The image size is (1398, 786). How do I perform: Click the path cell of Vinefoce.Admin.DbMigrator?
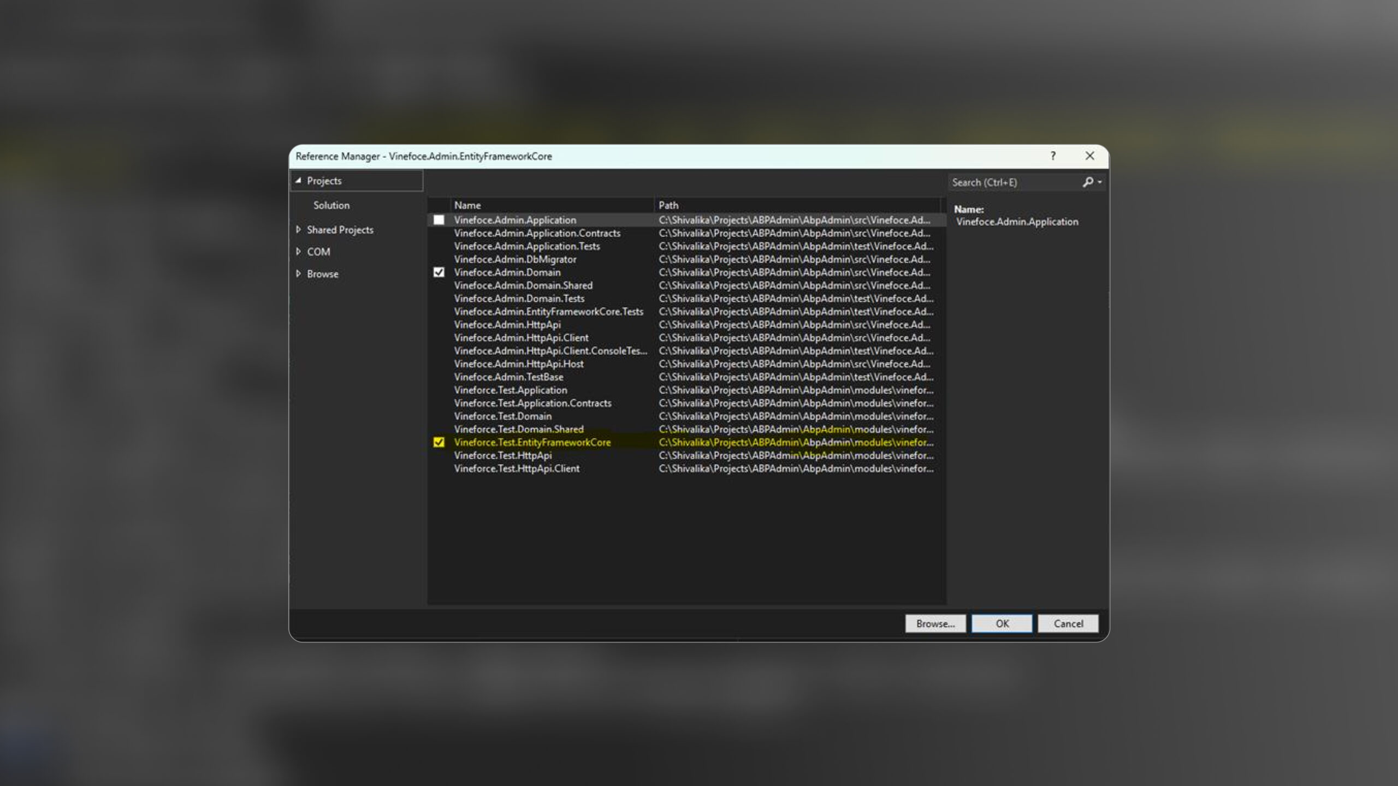(x=795, y=259)
